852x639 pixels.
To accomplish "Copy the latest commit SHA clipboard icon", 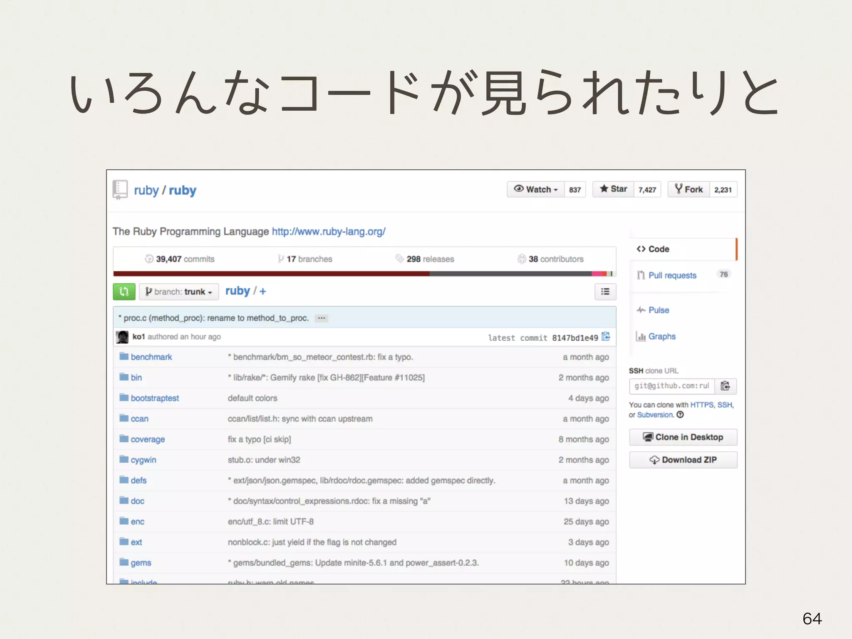I will click(x=606, y=337).
